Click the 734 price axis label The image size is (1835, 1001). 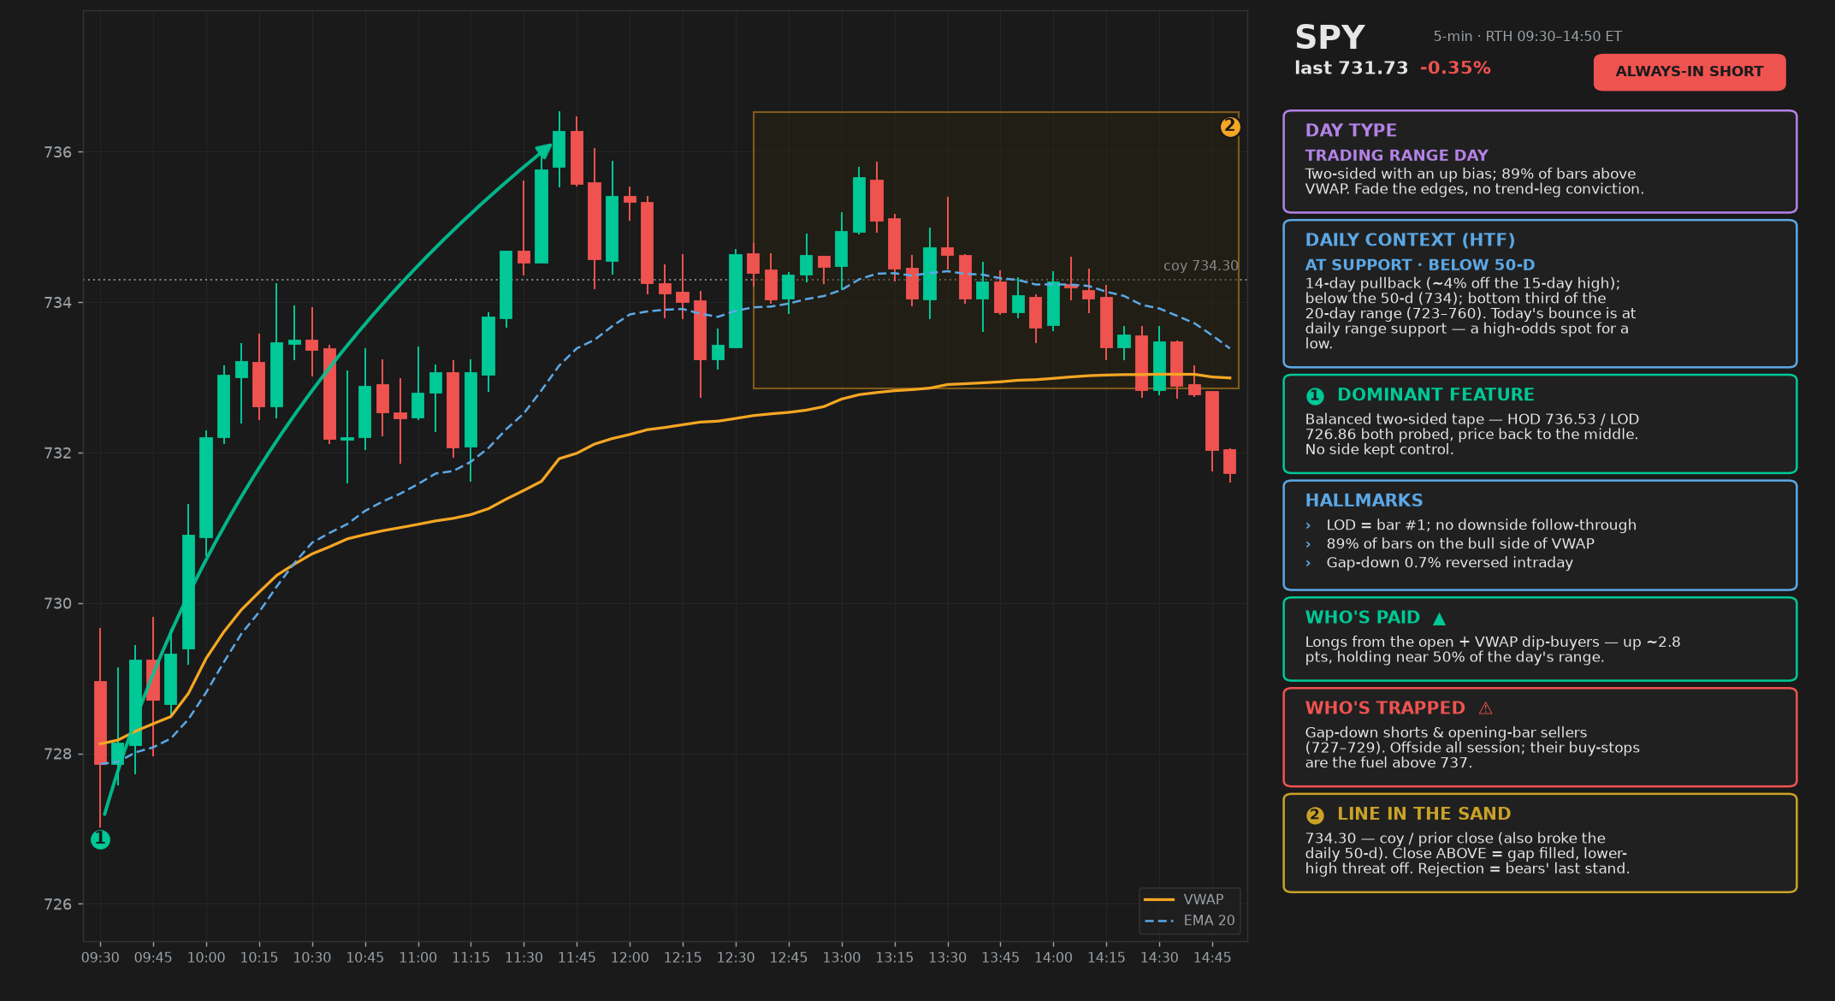pos(57,303)
